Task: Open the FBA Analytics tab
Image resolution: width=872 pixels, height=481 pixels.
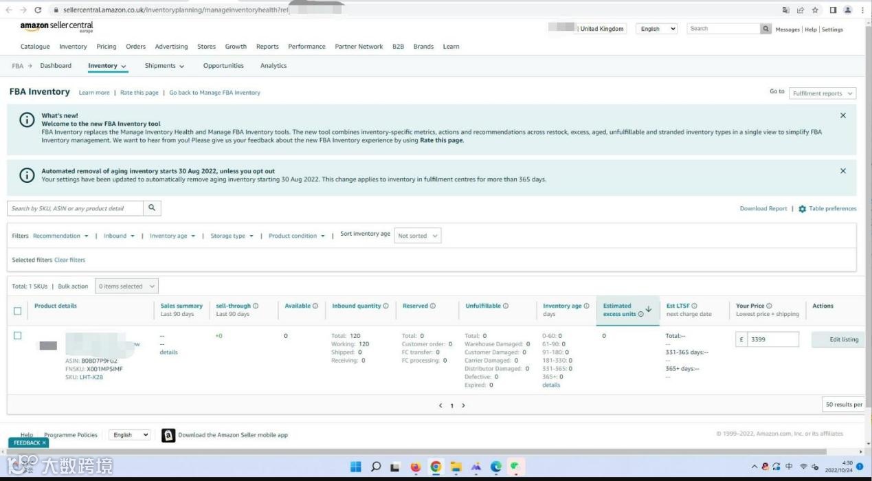Action: pyautogui.click(x=273, y=66)
